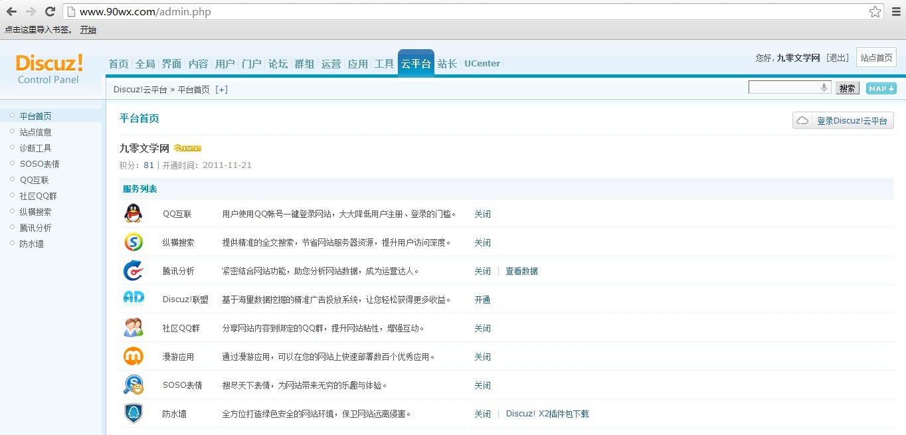Go to the 用户 tab

pyautogui.click(x=225, y=64)
